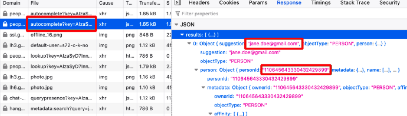Click lock icon beside default-user image row
The height and width of the screenshot is (116, 407).
(x=5, y=46)
